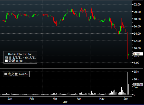The height and width of the screenshot is (105, 144).
Task: Click the Jan label on the time axis
Action: click(x=10, y=99)
